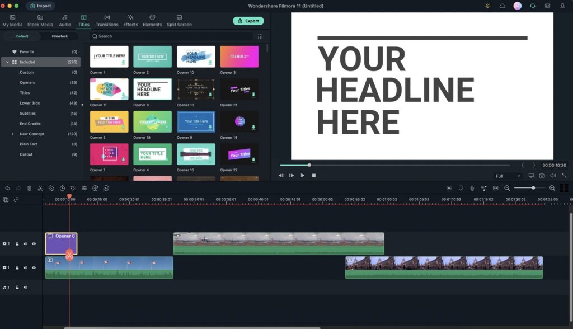Viewport: 573px width, 329px height.
Task: Expand the New Concept category
Action: click(x=12, y=134)
